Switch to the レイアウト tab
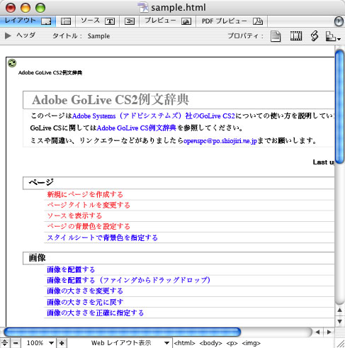Viewport: 345px width, 348px height. point(28,21)
